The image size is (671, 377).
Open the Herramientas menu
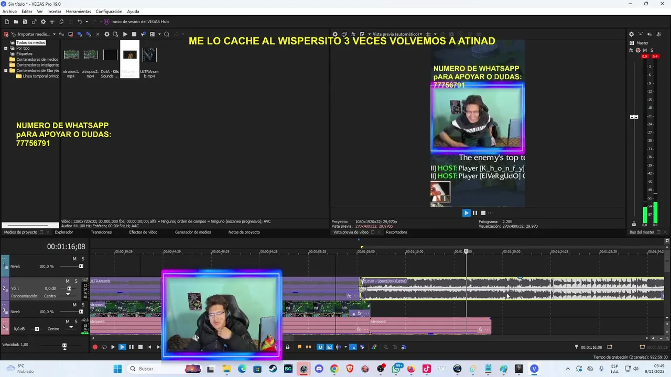point(78,12)
